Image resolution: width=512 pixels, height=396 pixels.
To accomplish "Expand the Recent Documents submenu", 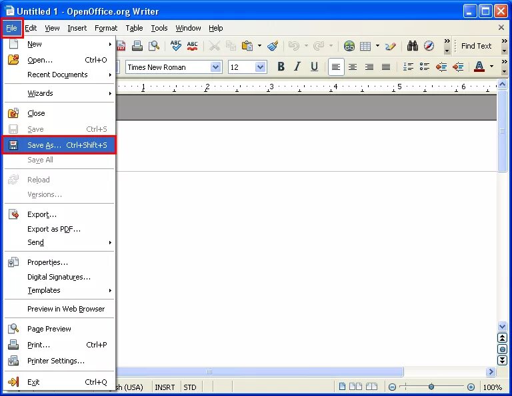I will click(59, 75).
